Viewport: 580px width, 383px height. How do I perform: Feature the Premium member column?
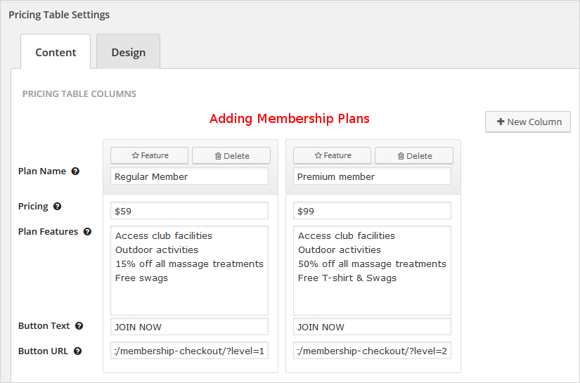(333, 155)
